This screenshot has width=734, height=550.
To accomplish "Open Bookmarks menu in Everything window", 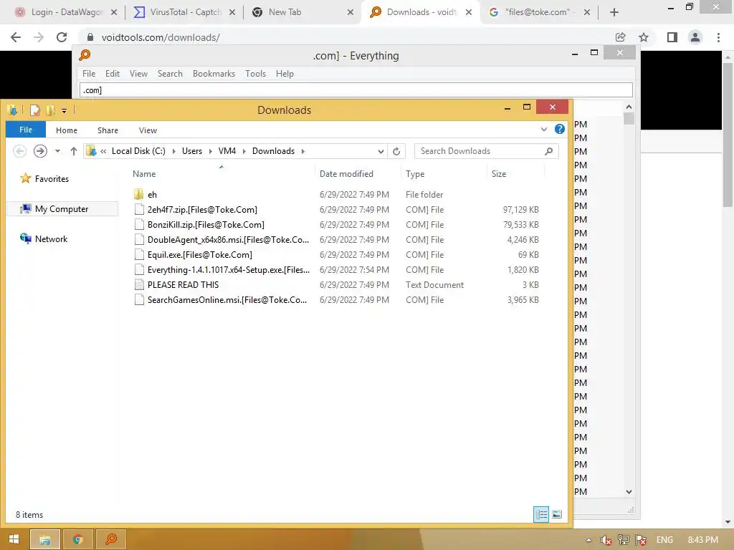I will tap(214, 74).
